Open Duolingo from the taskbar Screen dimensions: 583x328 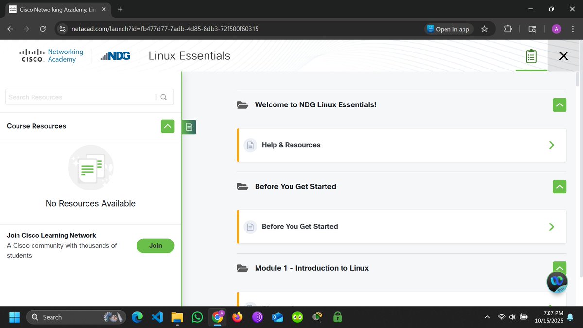click(297, 317)
